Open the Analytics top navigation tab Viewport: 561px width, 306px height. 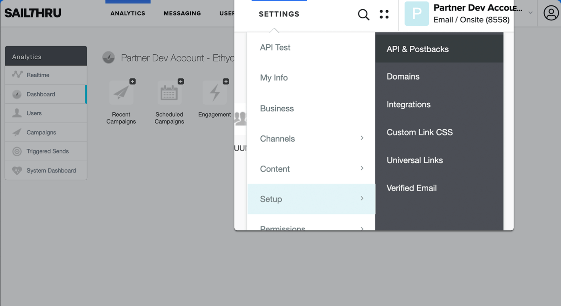128,13
